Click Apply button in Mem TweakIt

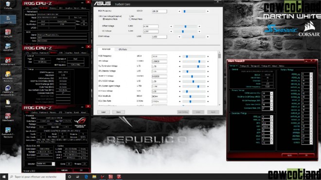pyautogui.click(x=289, y=155)
